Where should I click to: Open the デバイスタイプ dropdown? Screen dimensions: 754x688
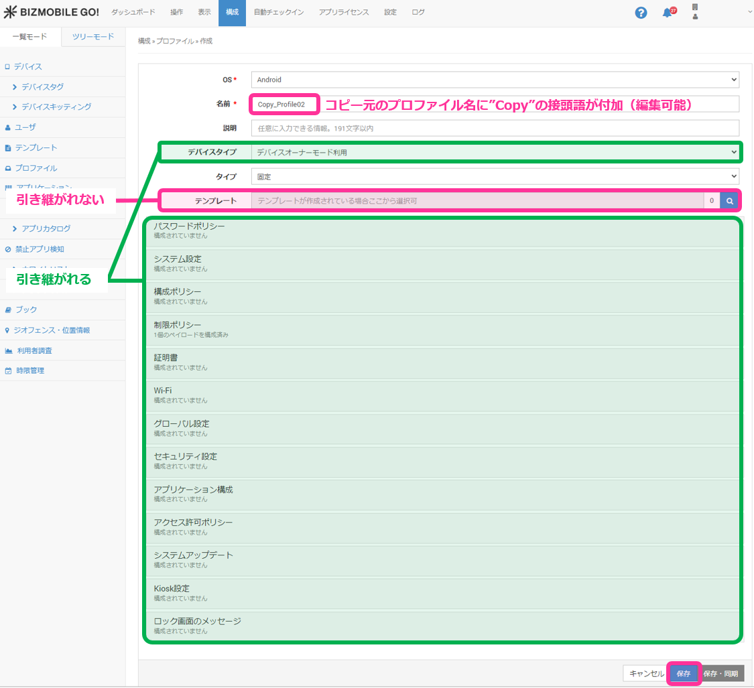495,153
